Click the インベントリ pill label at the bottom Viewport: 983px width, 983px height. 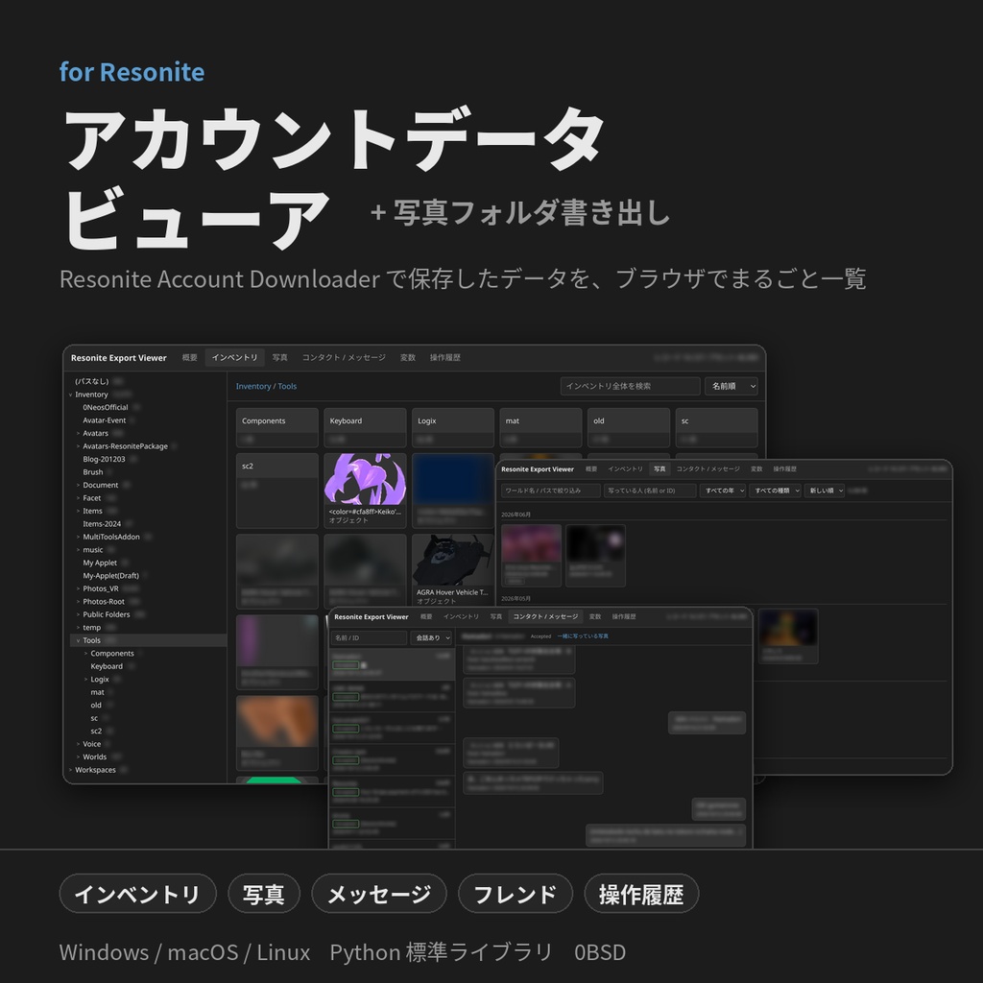click(138, 894)
